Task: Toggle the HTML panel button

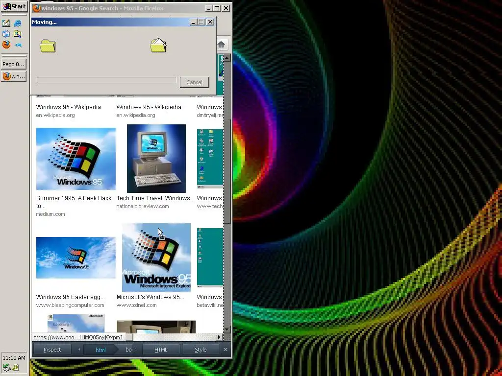Action: (161, 350)
